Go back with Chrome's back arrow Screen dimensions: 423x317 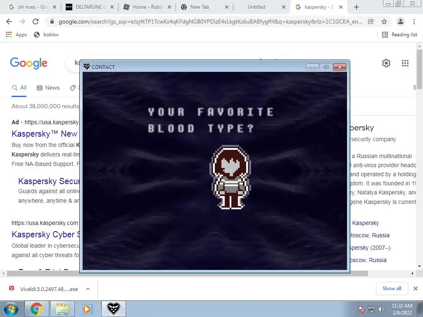pyautogui.click(x=9, y=21)
